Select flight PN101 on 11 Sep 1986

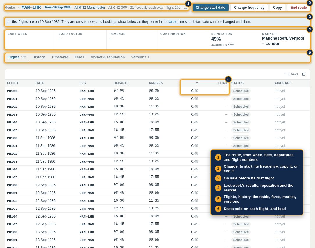157,145
